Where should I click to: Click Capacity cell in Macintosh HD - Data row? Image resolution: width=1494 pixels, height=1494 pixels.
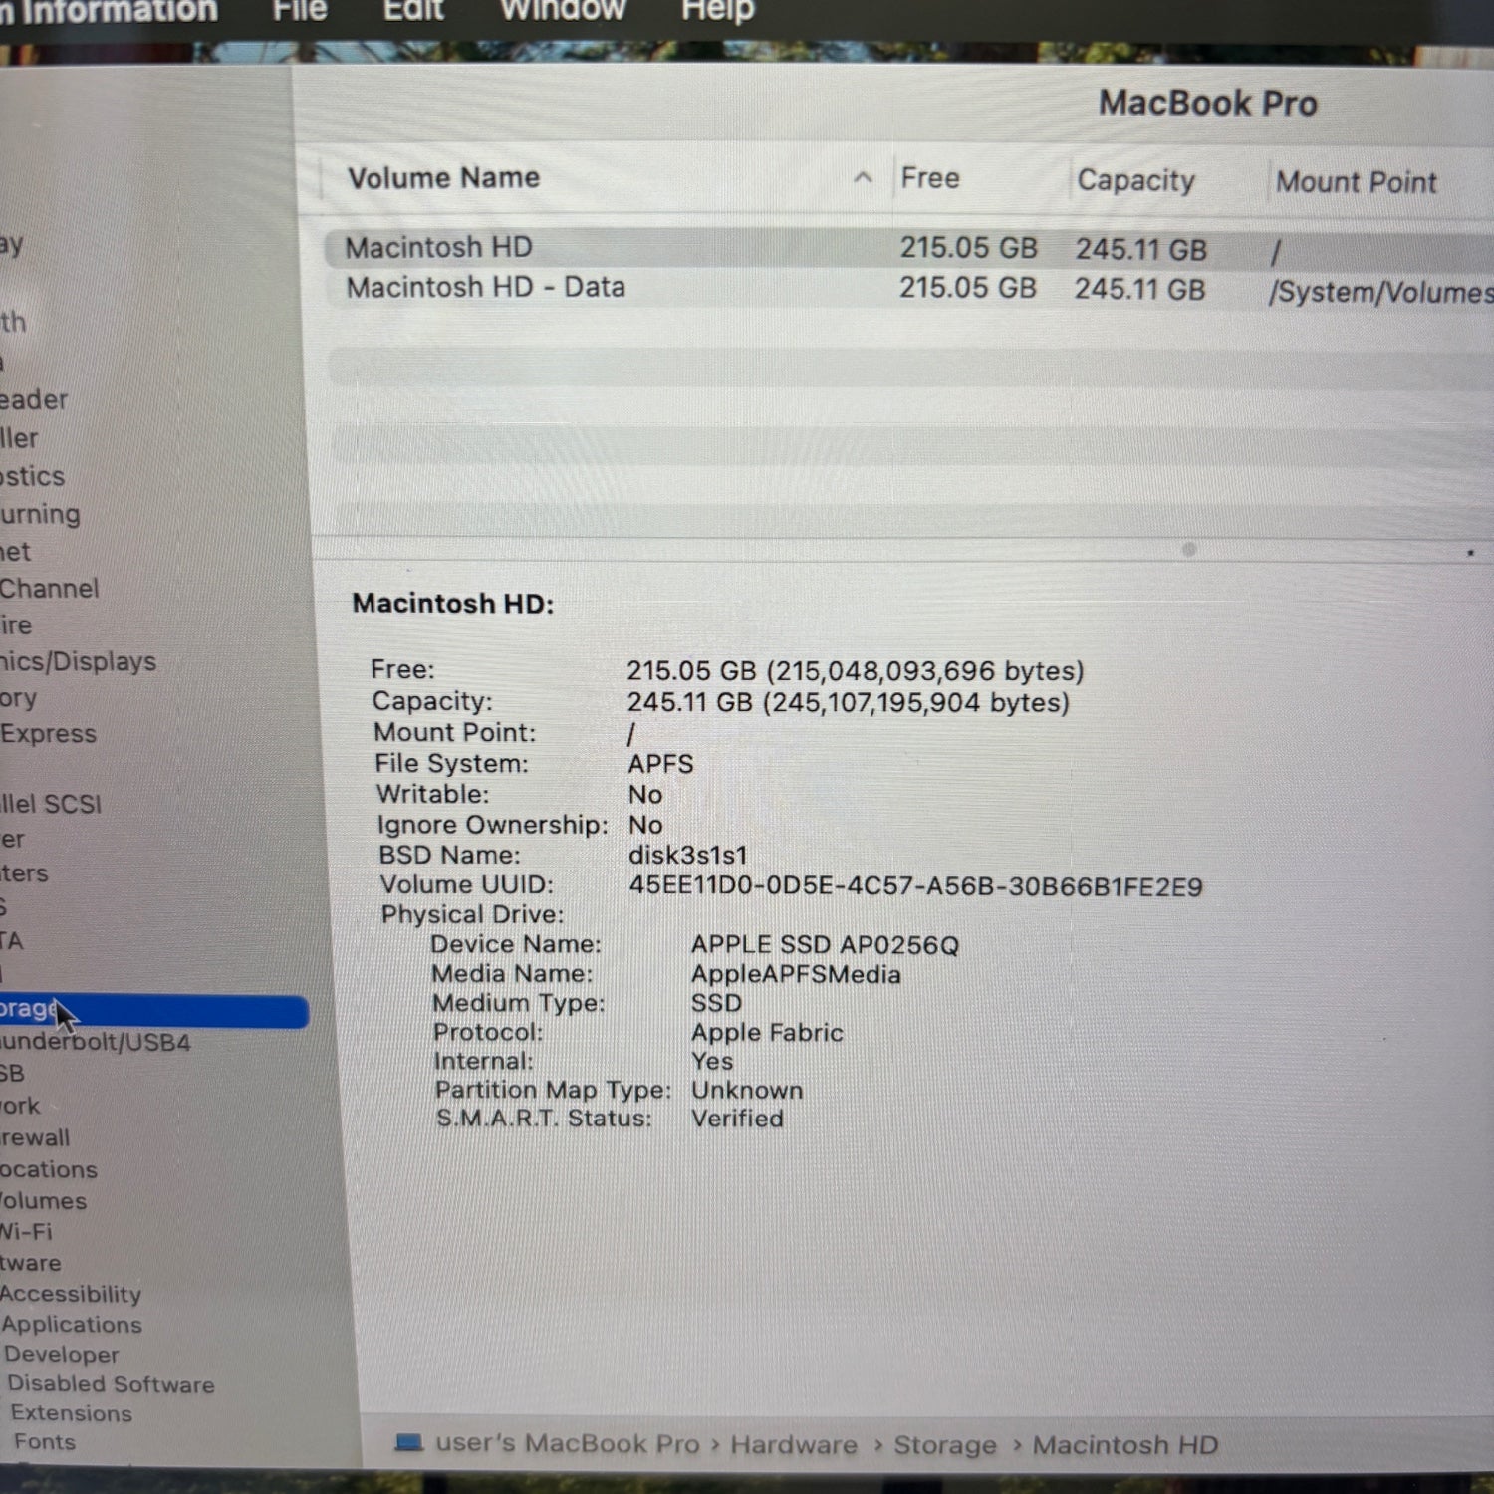pos(1139,290)
